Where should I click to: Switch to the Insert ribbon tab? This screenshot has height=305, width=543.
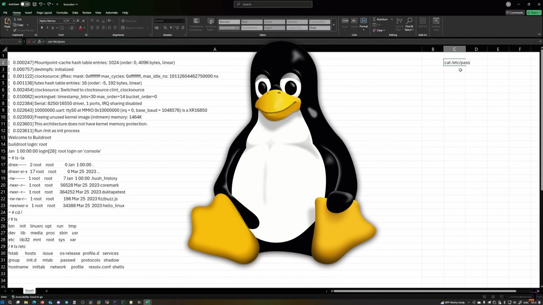coord(28,13)
